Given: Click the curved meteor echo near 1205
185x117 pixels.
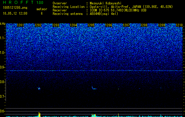Looking at the screenshot, I should coord(94,88).
